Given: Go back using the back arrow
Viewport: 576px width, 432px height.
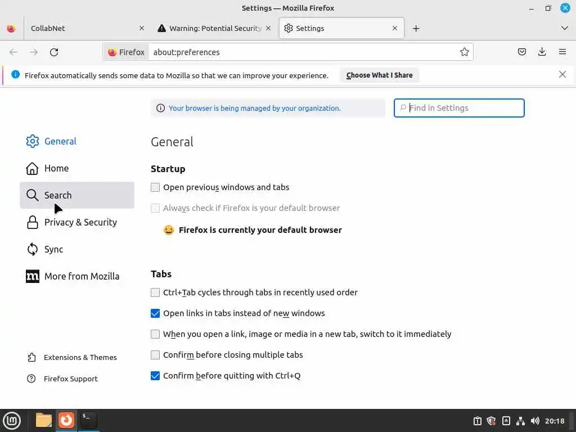Looking at the screenshot, I should (x=13, y=52).
